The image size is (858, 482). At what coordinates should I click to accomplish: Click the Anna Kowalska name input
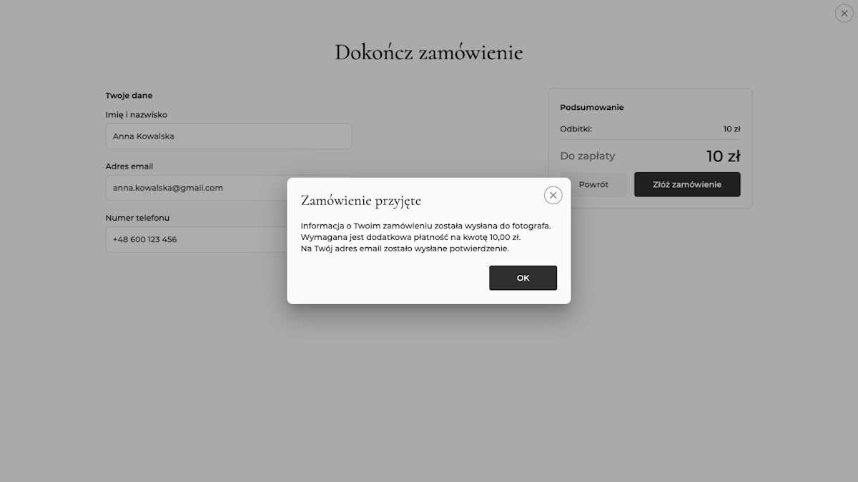point(229,136)
